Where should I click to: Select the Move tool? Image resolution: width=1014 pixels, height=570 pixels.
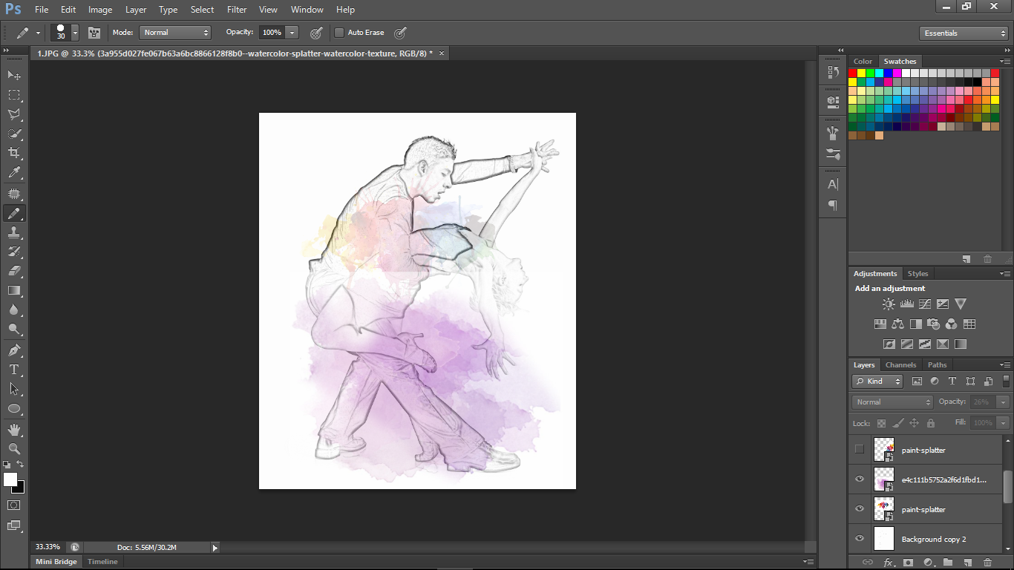[14, 75]
